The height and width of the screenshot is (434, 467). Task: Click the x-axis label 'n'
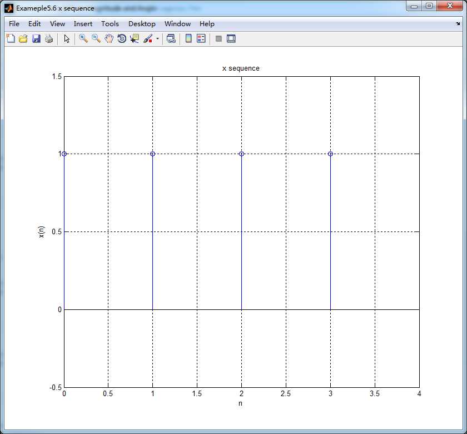click(x=240, y=403)
